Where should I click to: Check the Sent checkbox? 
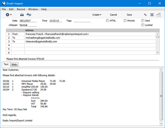[x=143, y=20]
